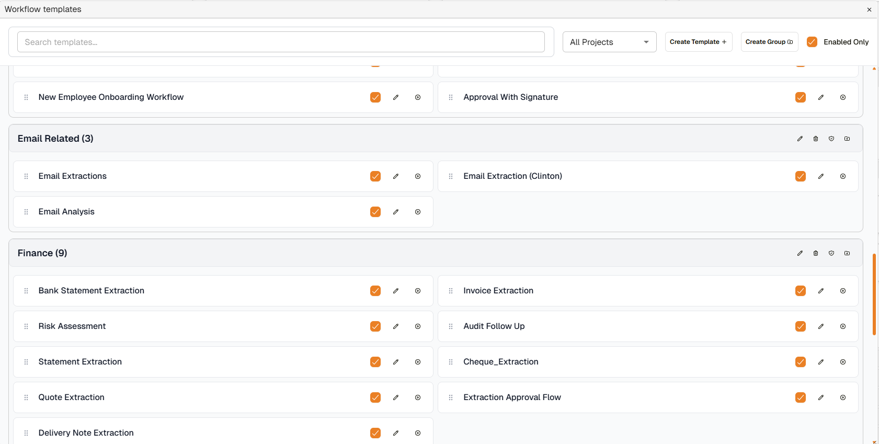Toggle Email Extraction (Clinton) enabled checkbox
The image size is (879, 444).
pos(801,176)
